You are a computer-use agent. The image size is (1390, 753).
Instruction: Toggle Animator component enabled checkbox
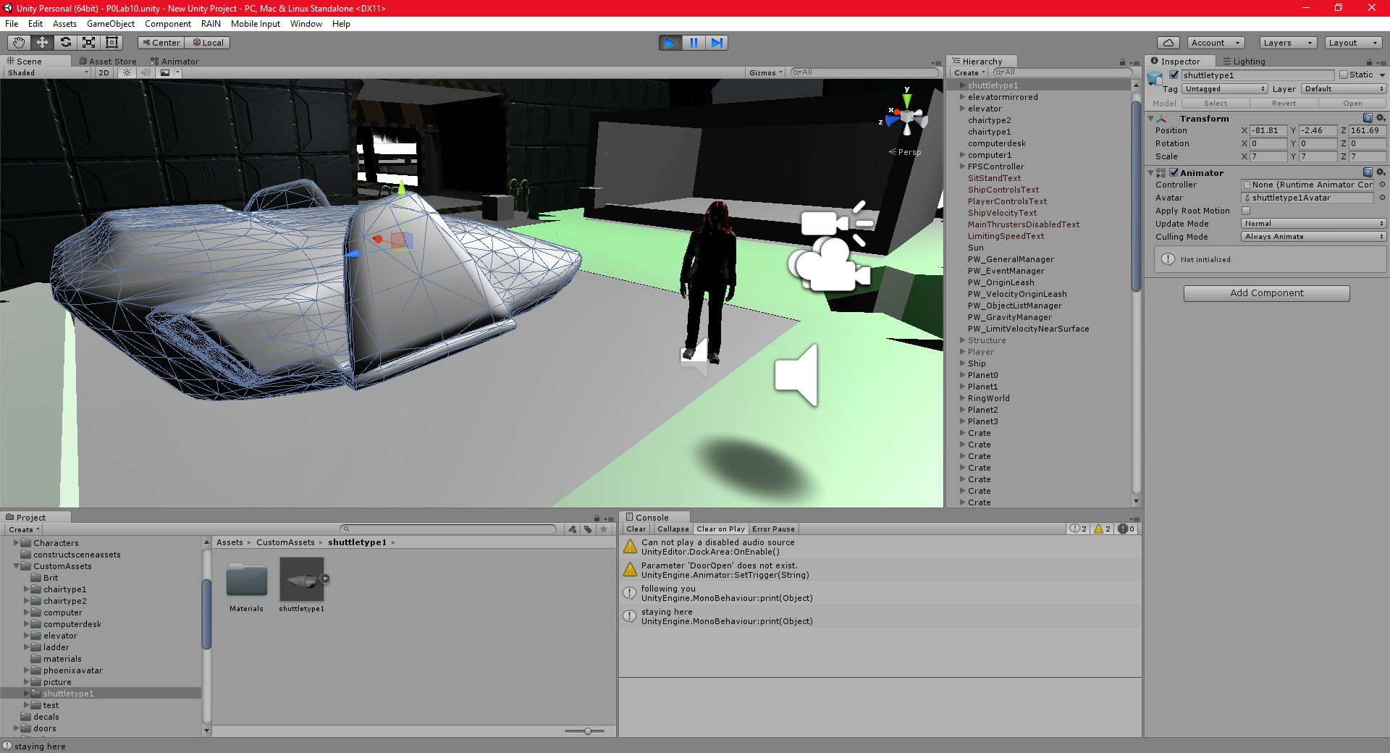pos(1174,172)
